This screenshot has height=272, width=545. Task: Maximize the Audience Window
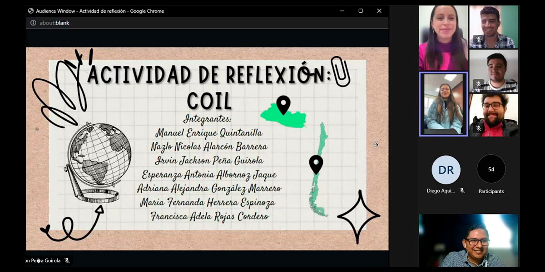361,11
